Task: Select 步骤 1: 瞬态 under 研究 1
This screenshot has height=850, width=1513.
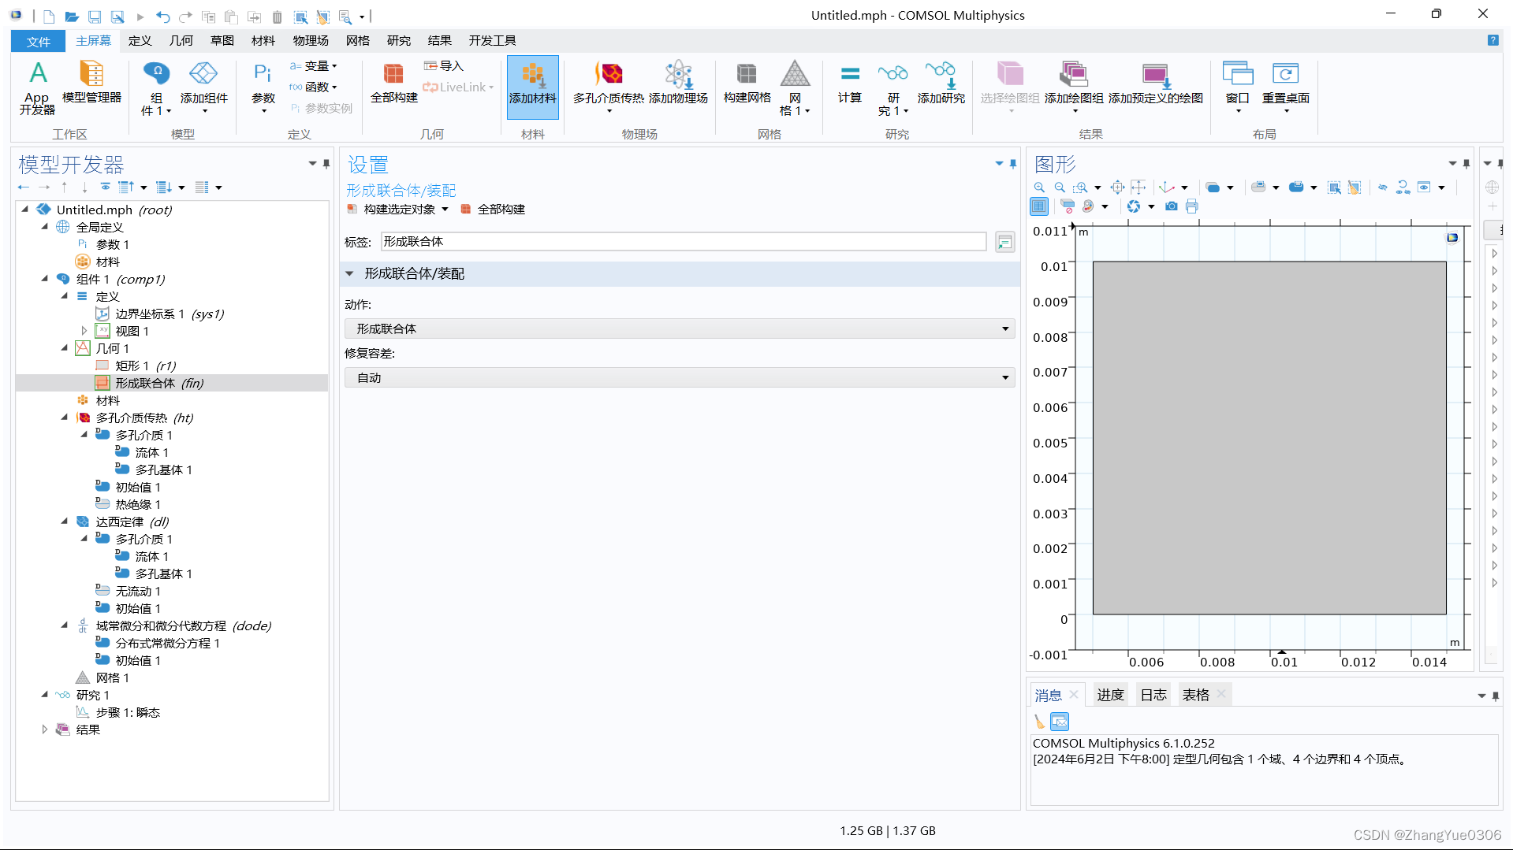Action: [x=118, y=712]
